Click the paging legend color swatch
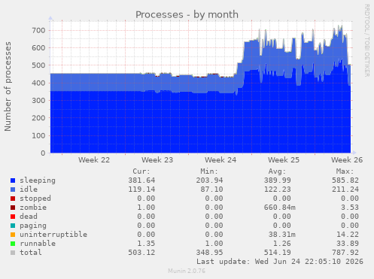Screen dimensions: 374x279 [x=13, y=226]
